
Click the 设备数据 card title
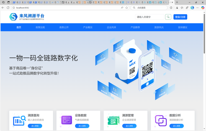pyautogui.click(x=81, y=115)
